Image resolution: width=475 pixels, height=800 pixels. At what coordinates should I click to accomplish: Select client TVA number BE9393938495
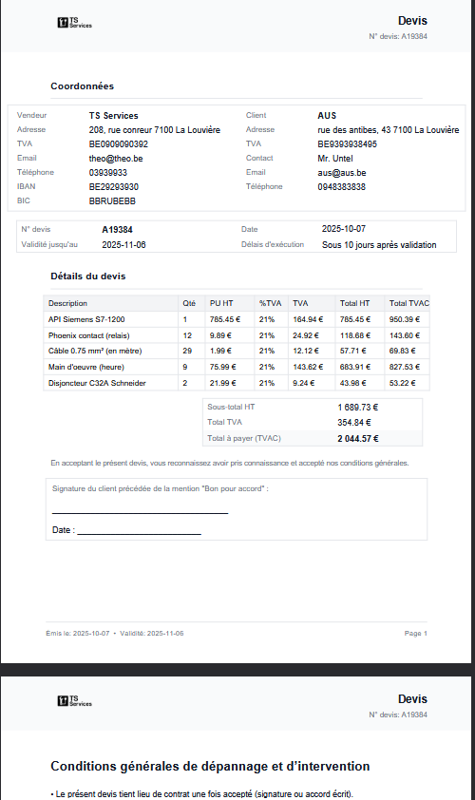(347, 144)
